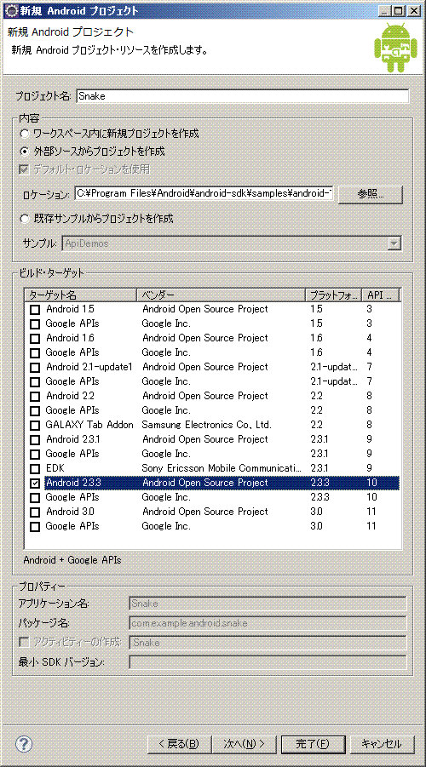Click the 完了(F) finish button
The image size is (426, 767).
pyautogui.click(x=314, y=744)
